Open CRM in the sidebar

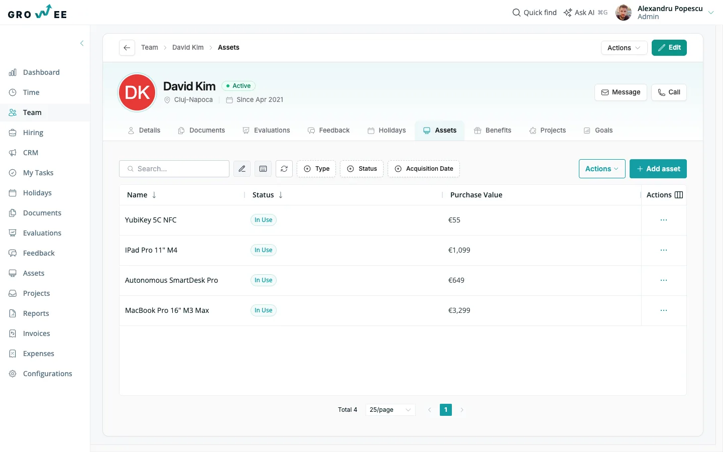click(x=45, y=153)
